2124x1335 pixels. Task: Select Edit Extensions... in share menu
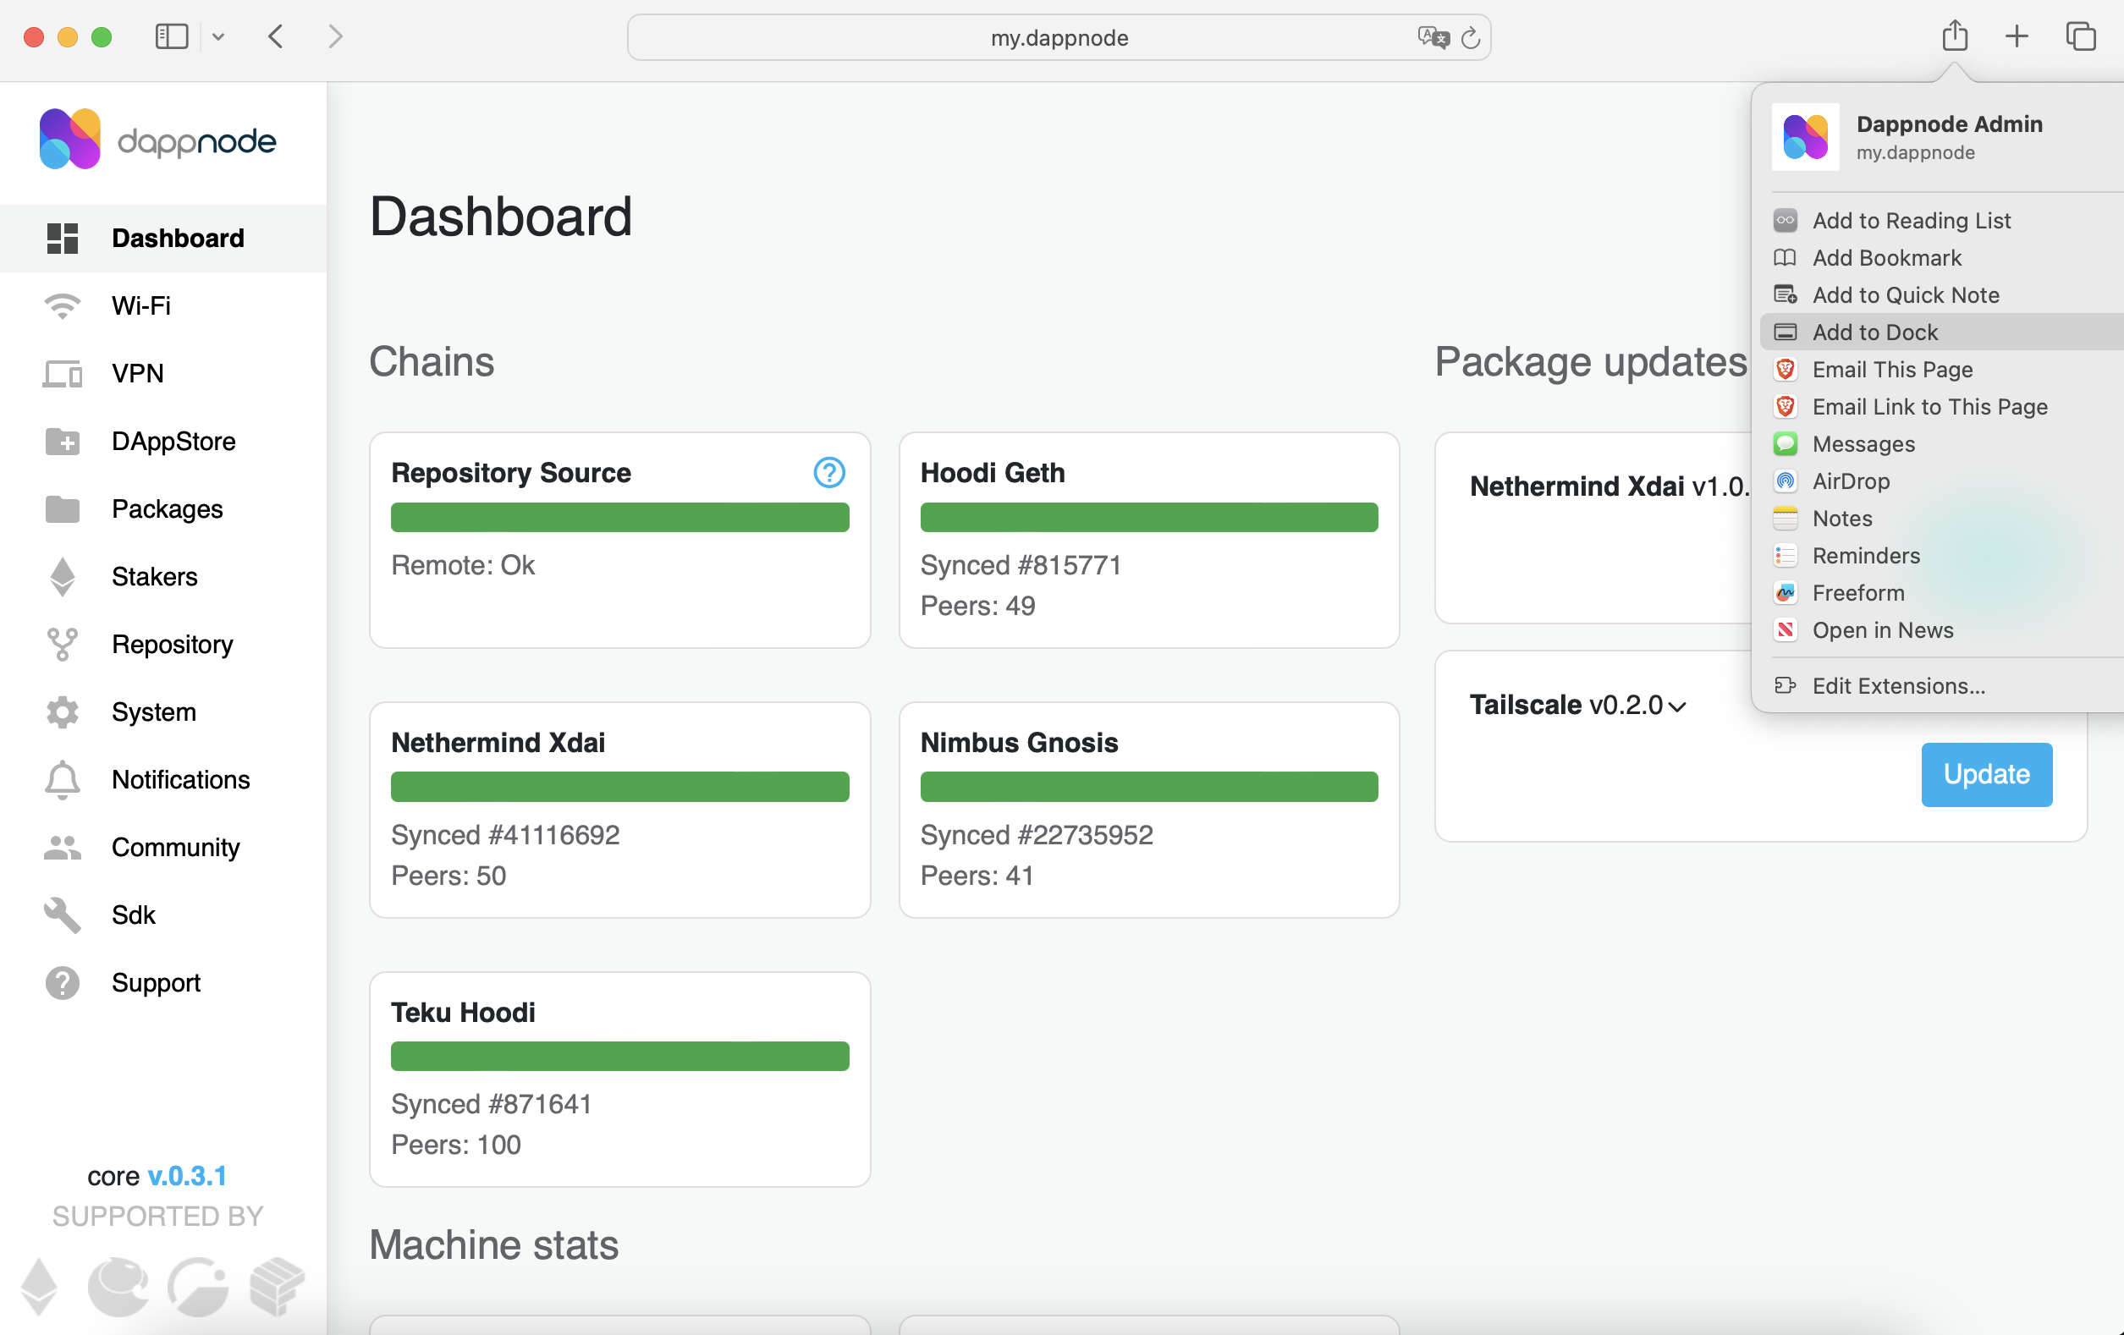[1897, 686]
